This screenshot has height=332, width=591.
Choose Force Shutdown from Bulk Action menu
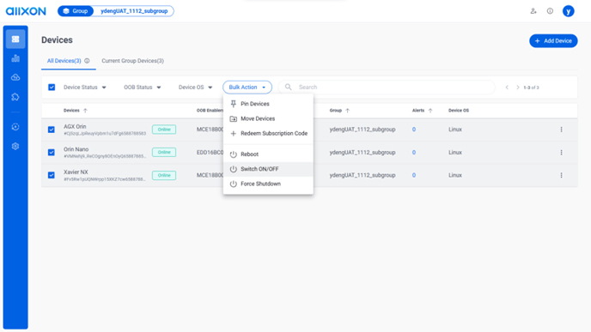[268, 184]
